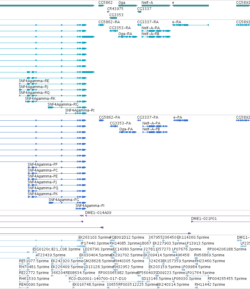Viewport: 250px width, 289px height.
Task: Select the AT23439.5prime EST label
Action: 51,255
